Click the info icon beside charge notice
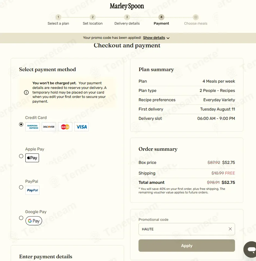This screenshot has width=256, height=261. pos(26,92)
